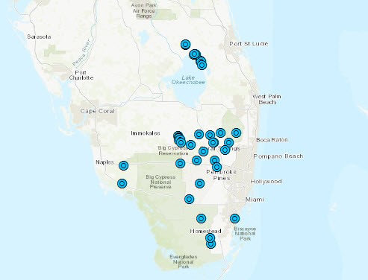Image resolution: width=368 pixels, height=280 pixels.
Task: Click the northernmost marker near Port St Lucie
Action: click(185, 45)
